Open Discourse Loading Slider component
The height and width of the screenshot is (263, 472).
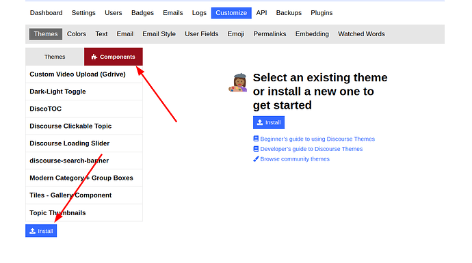84,143
